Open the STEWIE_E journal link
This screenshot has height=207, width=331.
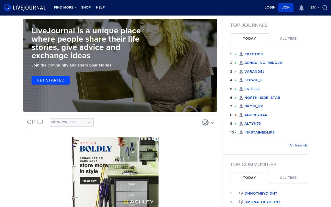tap(253, 80)
